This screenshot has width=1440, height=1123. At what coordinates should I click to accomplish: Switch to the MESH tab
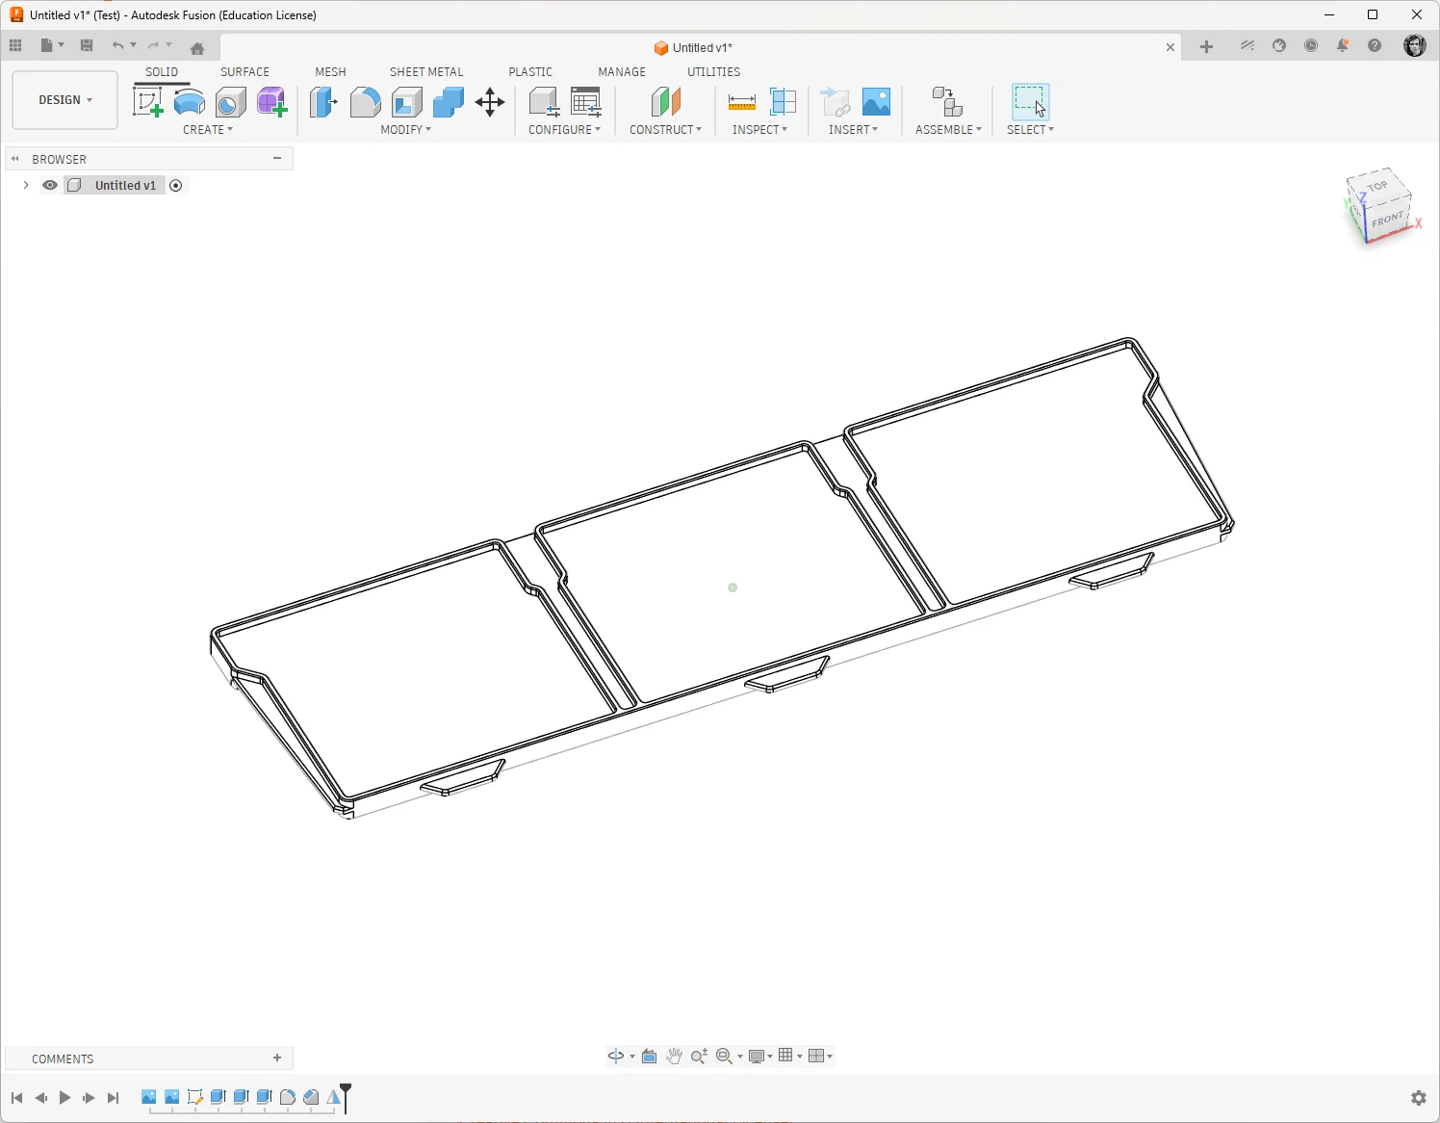click(330, 72)
